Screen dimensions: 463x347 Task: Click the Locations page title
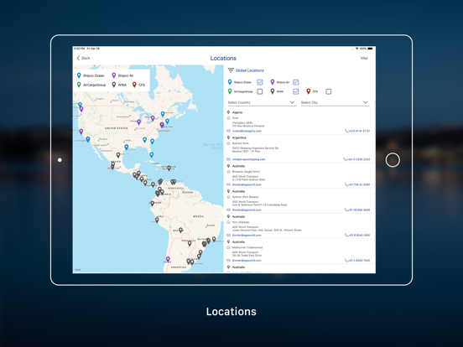[x=223, y=58]
